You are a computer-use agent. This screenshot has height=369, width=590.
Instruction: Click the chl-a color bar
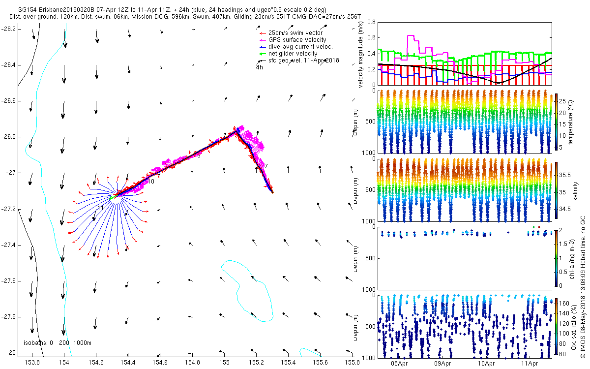(x=557, y=258)
